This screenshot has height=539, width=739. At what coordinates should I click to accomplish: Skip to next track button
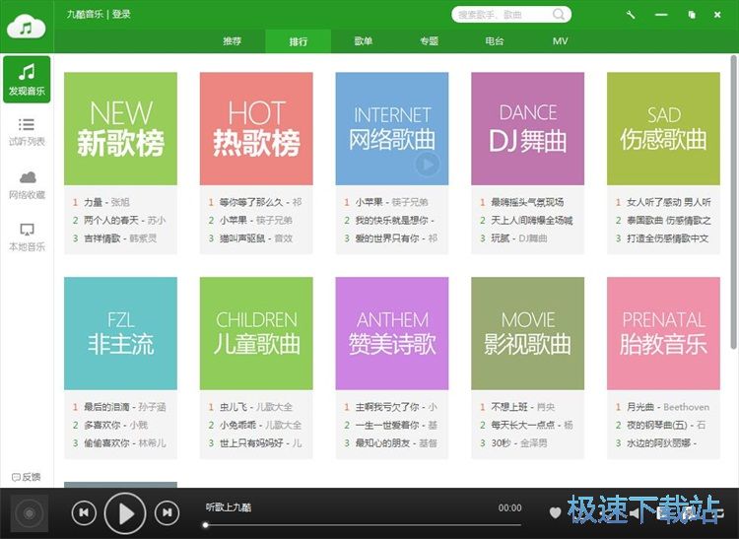167,512
